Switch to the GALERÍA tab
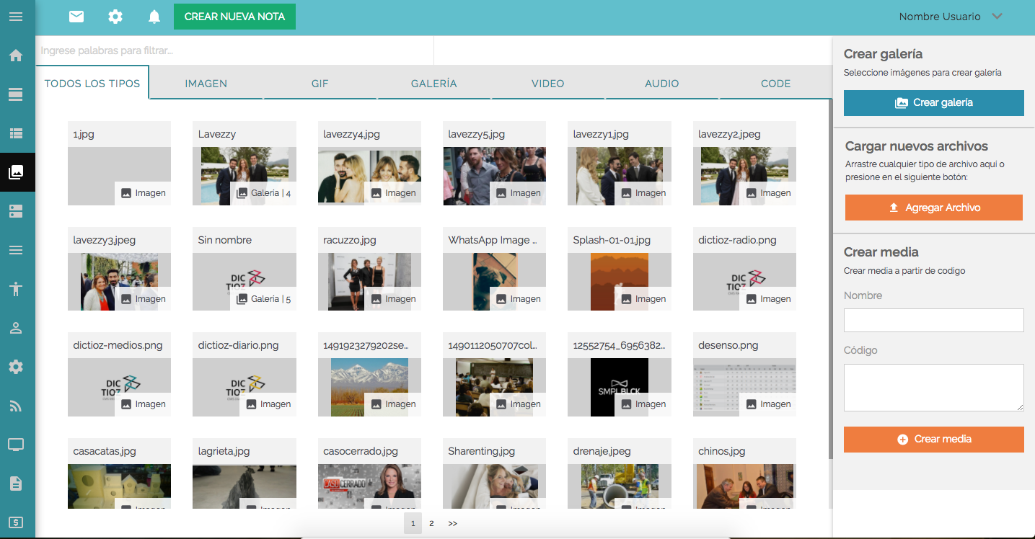Screen dimensions: 1035x539 click(x=433, y=84)
